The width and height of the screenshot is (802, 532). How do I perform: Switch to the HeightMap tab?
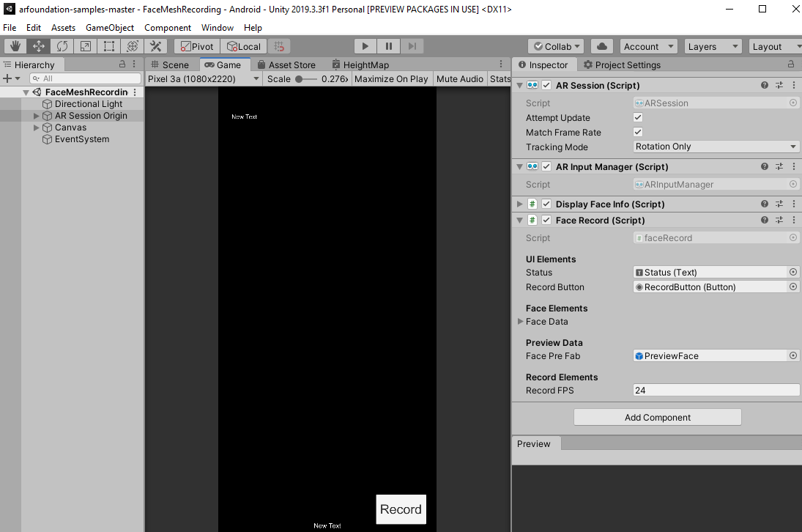(361, 65)
